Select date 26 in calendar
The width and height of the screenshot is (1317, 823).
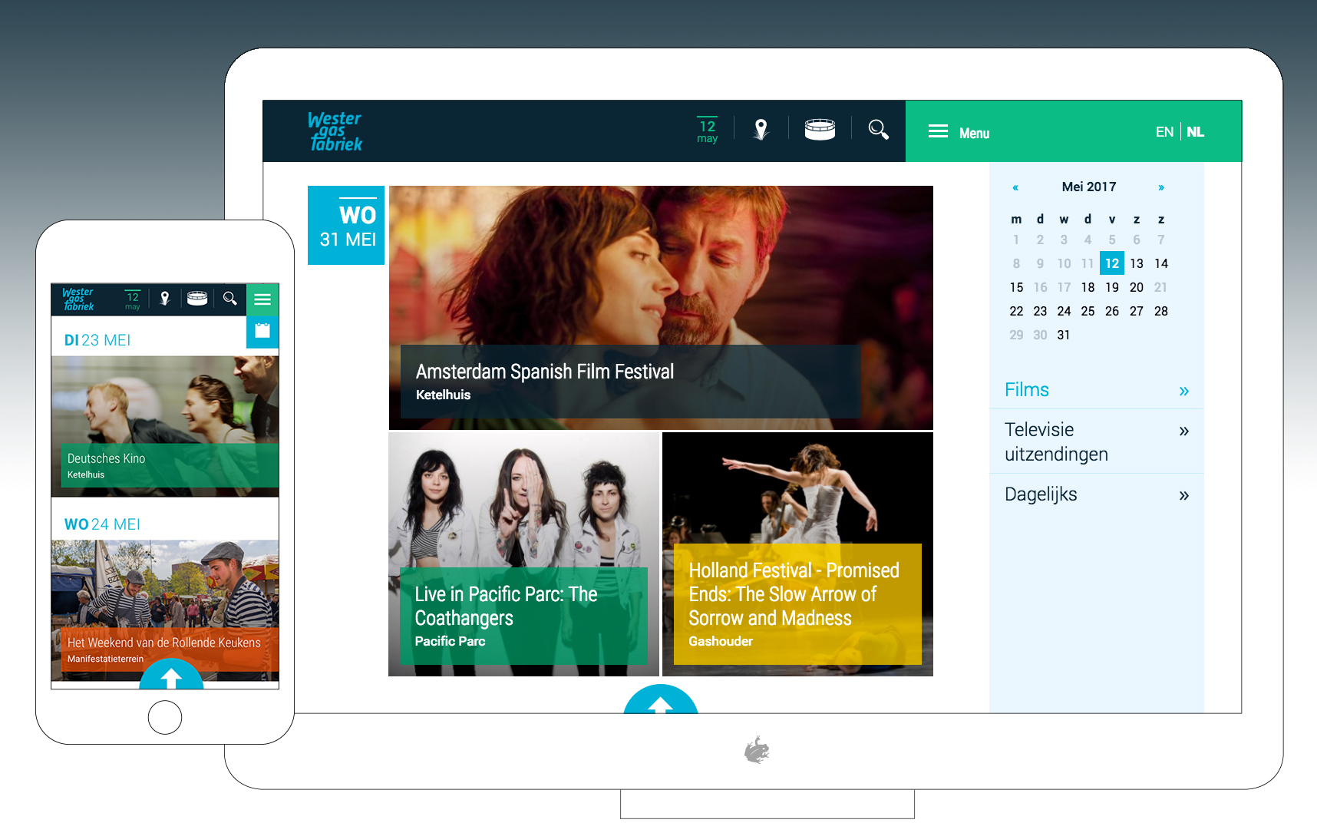coord(1112,311)
